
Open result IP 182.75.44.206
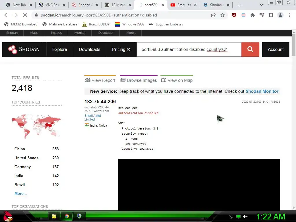pyautogui.click(x=100, y=101)
